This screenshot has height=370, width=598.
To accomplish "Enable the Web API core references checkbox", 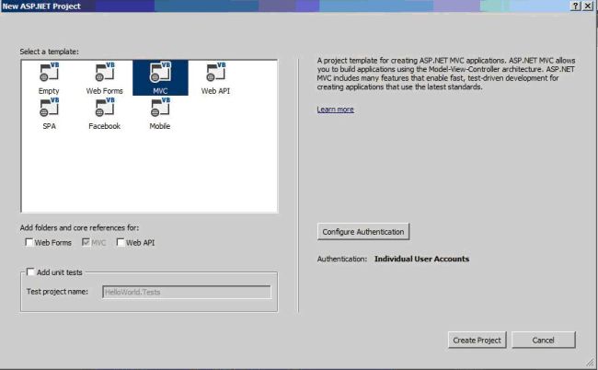I will pos(121,242).
